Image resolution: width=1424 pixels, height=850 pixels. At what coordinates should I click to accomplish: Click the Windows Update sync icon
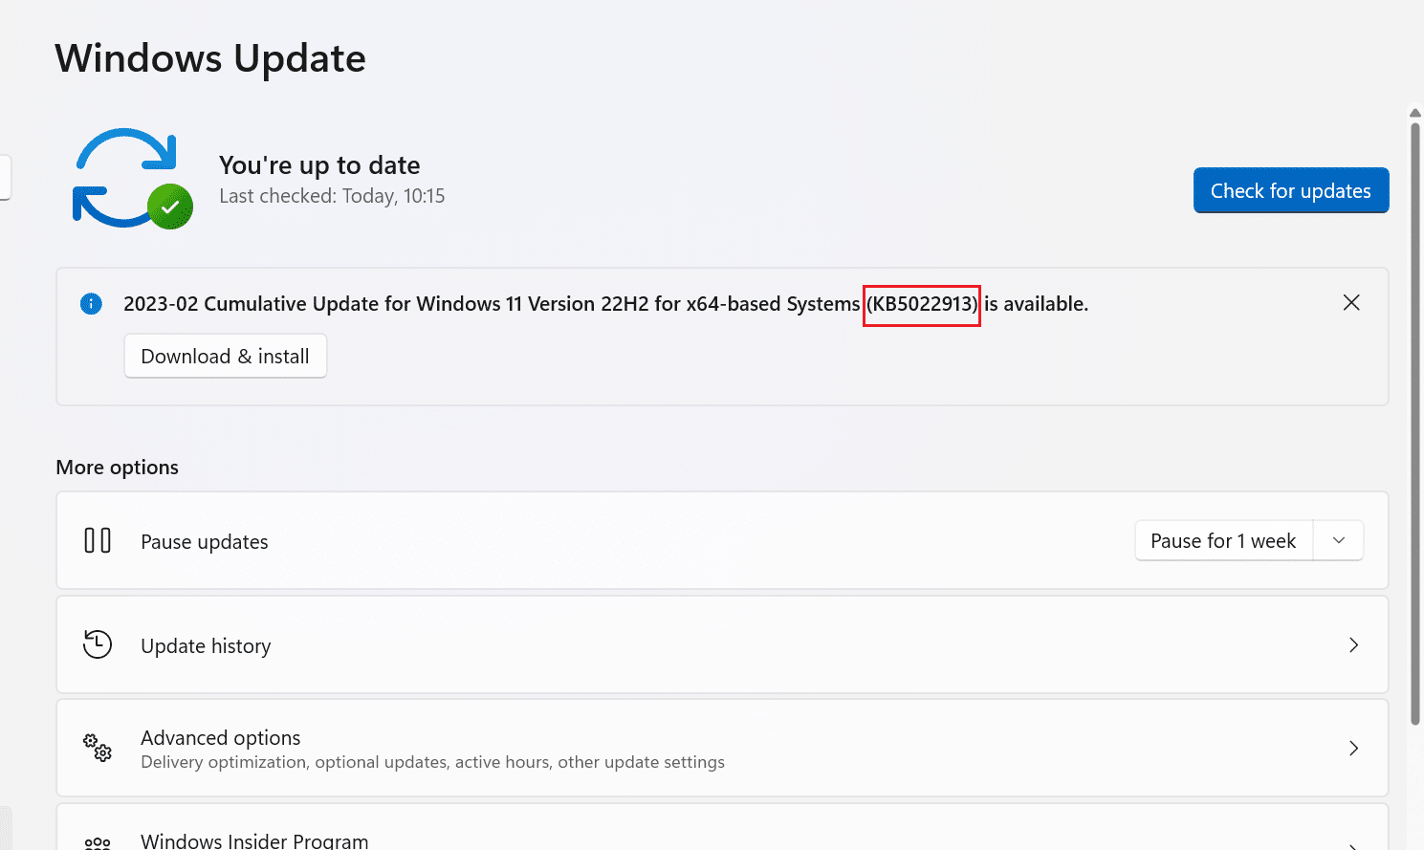tap(133, 179)
